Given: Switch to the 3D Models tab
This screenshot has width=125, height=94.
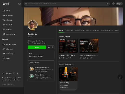Looking at the screenshot, I should [80, 30].
